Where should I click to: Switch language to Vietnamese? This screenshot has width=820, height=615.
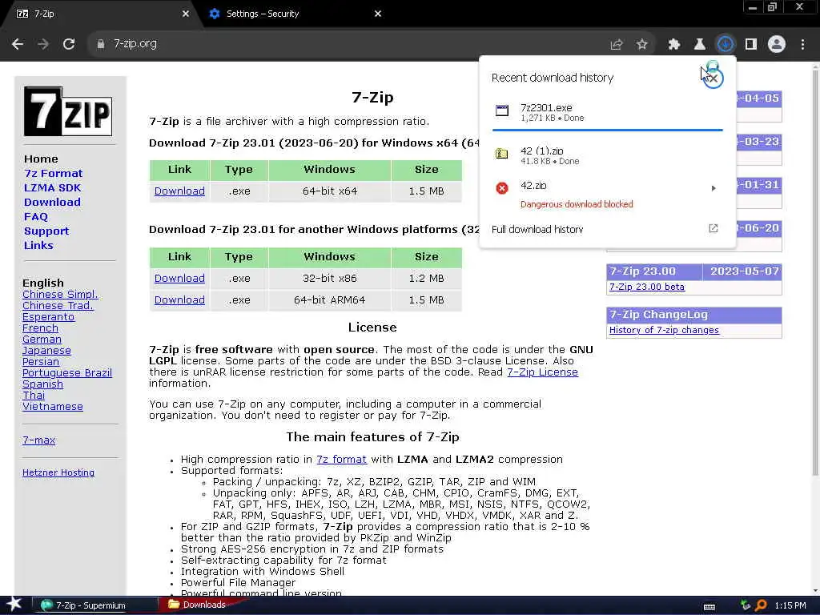click(x=53, y=406)
